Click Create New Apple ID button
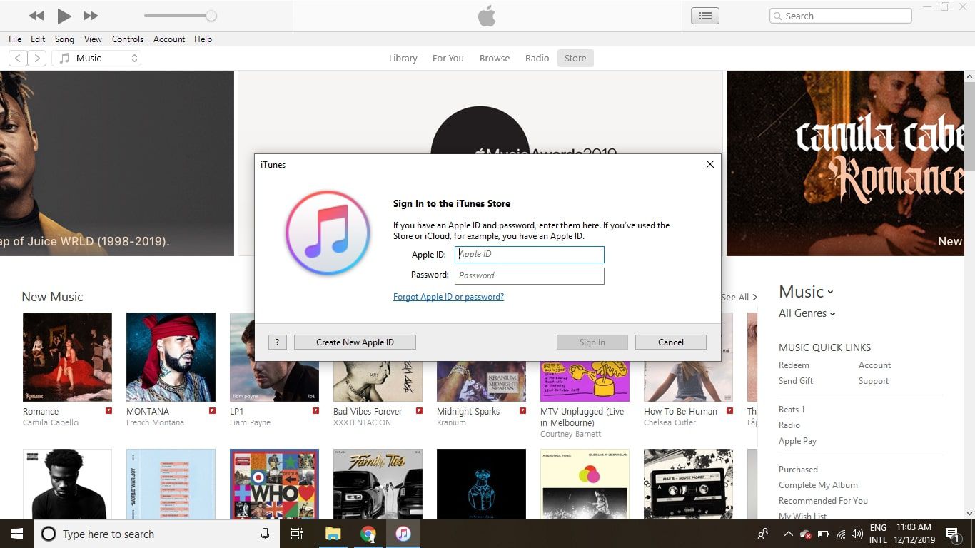This screenshot has width=975, height=548. (355, 342)
